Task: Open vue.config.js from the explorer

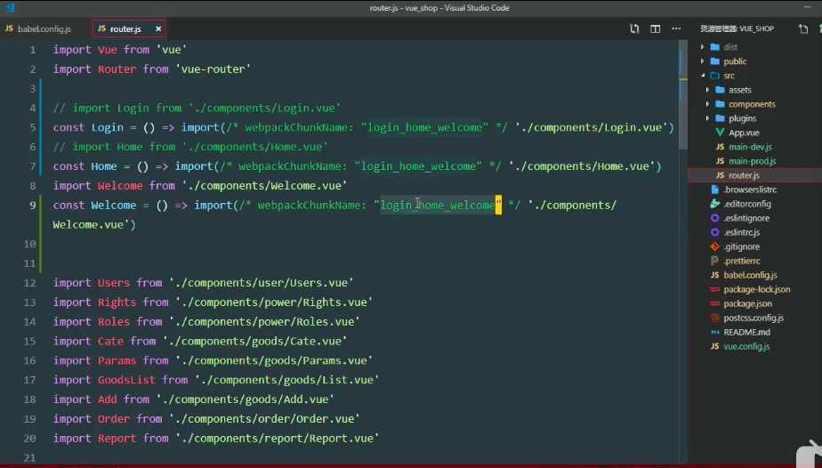Action: 746,346
